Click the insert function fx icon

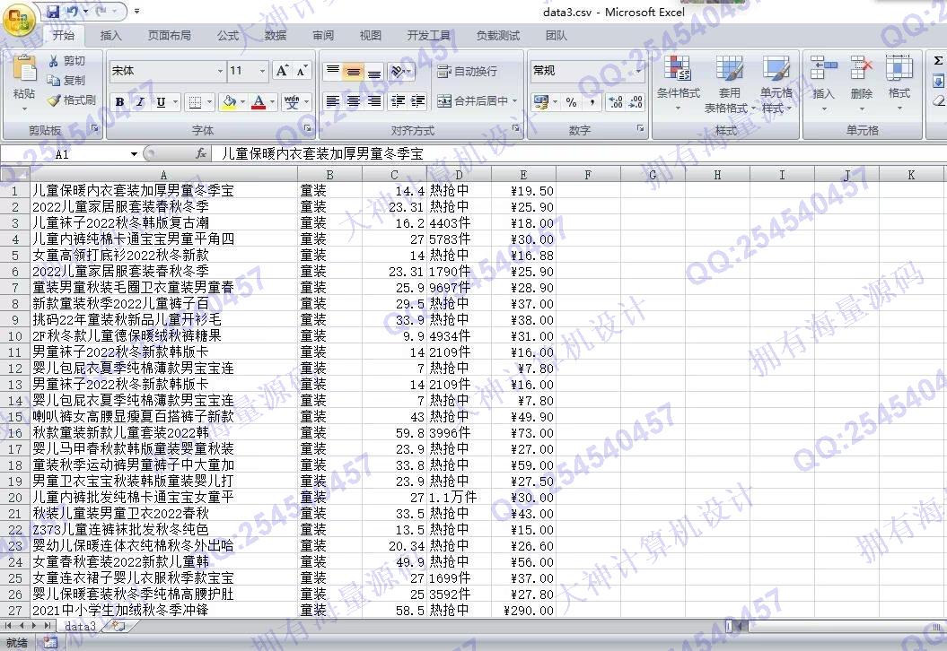pos(201,154)
